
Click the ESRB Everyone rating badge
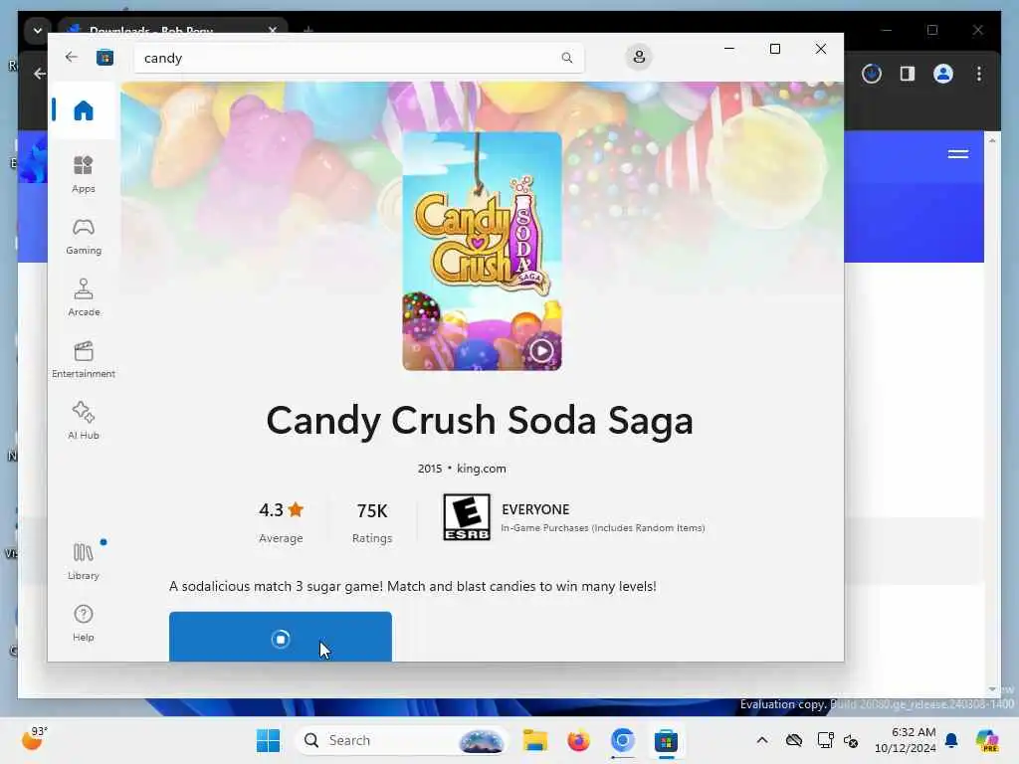click(x=467, y=517)
